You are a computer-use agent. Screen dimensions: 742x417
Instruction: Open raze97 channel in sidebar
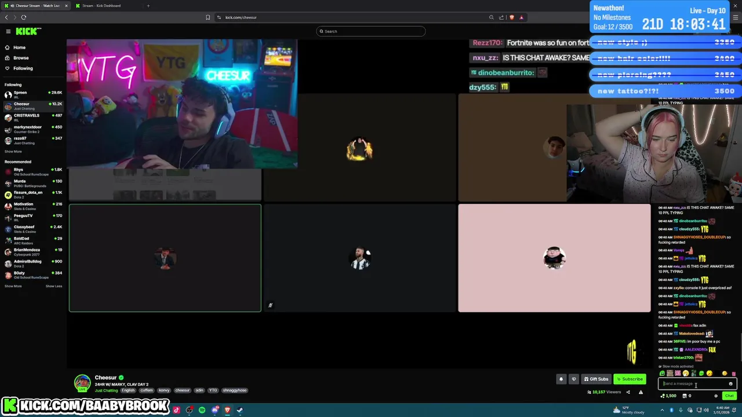coord(33,140)
